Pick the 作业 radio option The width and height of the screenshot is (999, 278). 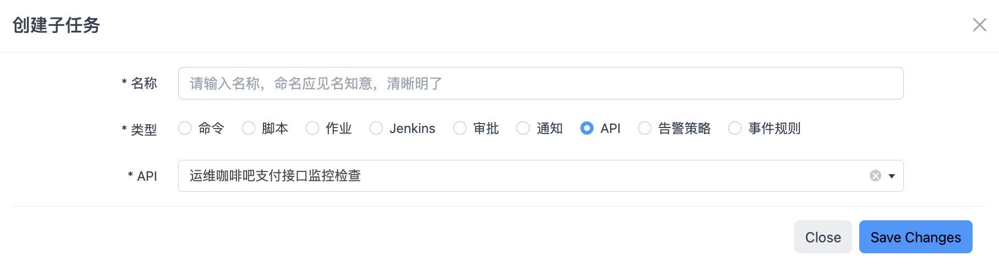(x=312, y=128)
